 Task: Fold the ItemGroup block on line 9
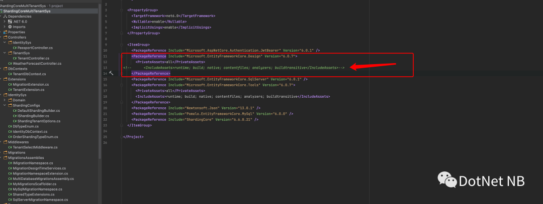[x=122, y=45]
